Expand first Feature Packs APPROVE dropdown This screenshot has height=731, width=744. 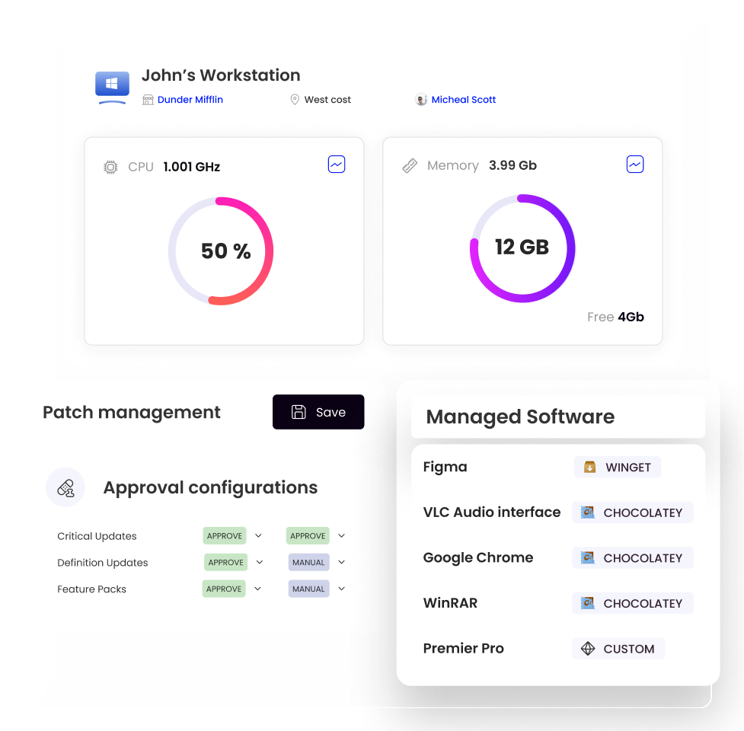pyautogui.click(x=258, y=589)
